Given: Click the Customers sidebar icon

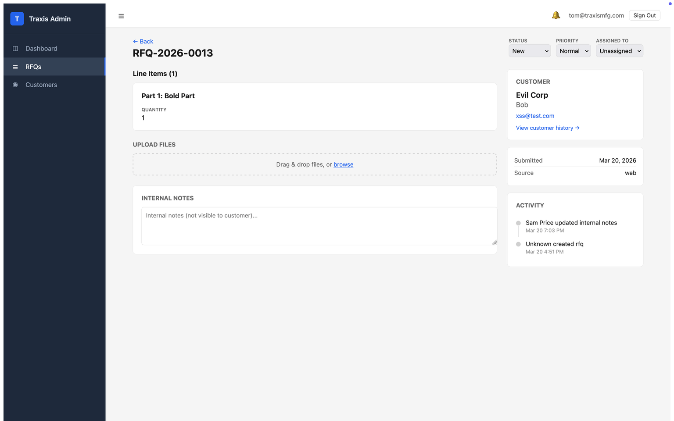Looking at the screenshot, I should pyautogui.click(x=15, y=85).
